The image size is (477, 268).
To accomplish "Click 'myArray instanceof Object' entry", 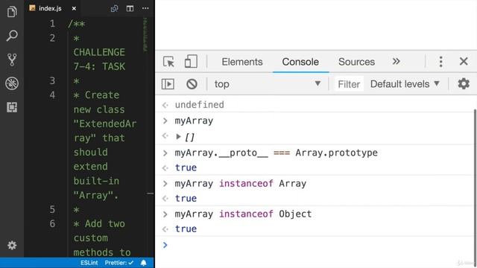I will click(243, 214).
